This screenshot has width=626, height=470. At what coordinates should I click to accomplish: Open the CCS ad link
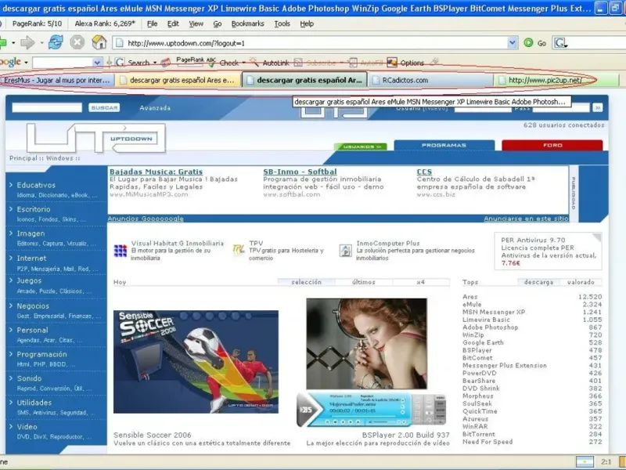tap(424, 172)
